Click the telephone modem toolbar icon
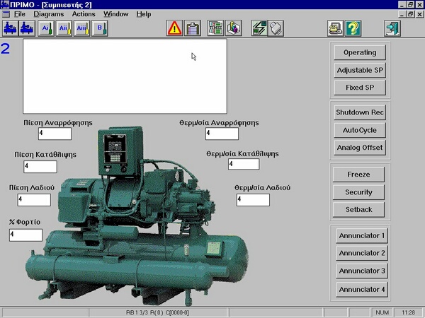Viewport: 425px width, 318px height. (335, 28)
